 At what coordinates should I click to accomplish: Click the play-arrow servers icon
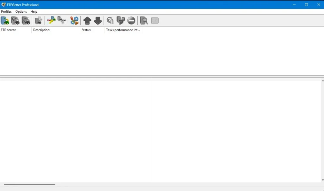[x=121, y=21]
